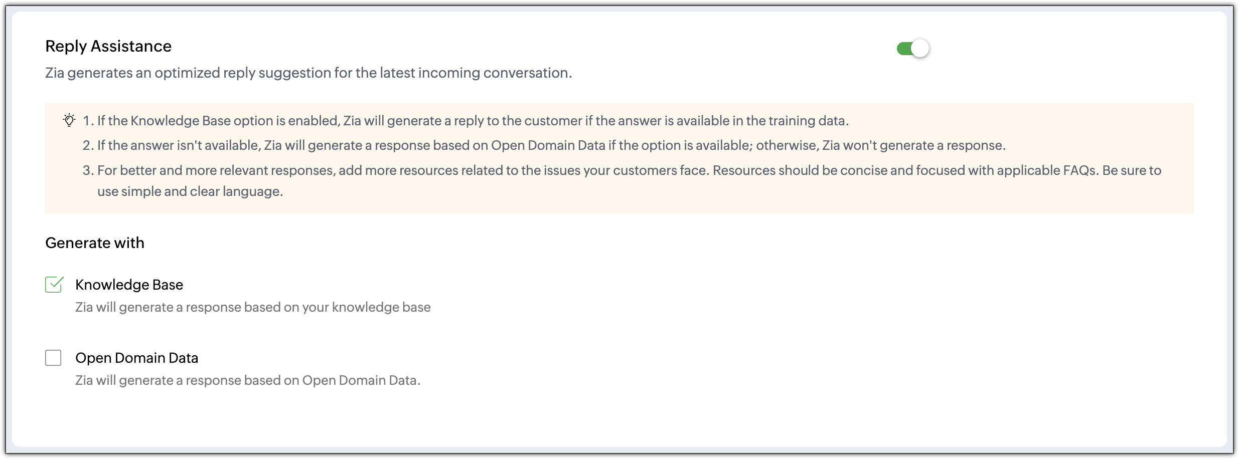
Task: Click the '3.' number marker in tips
Action: 88,170
